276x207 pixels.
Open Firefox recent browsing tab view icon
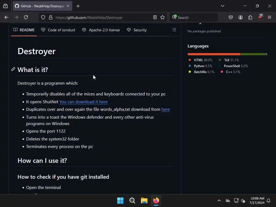coord(5,6)
